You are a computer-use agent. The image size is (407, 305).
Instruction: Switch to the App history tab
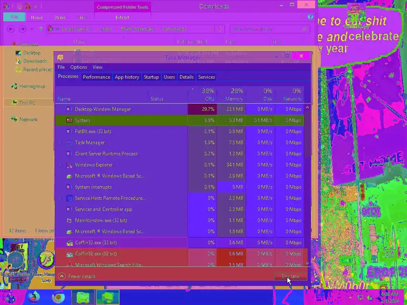pos(127,77)
